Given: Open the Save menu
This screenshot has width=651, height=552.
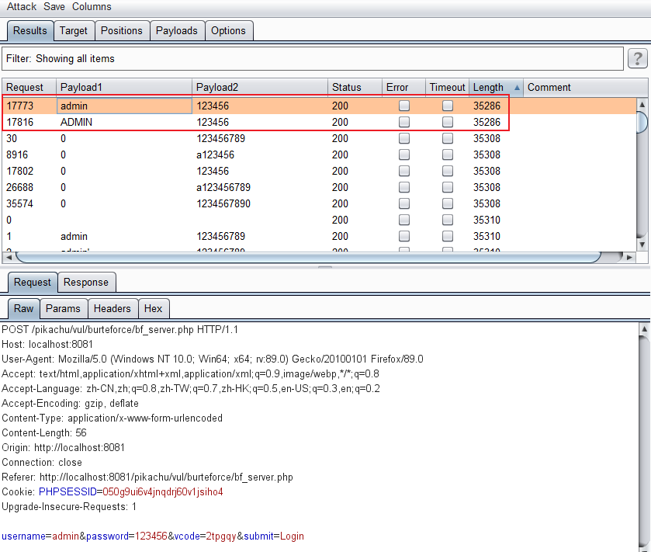Looking at the screenshot, I should click(54, 6).
